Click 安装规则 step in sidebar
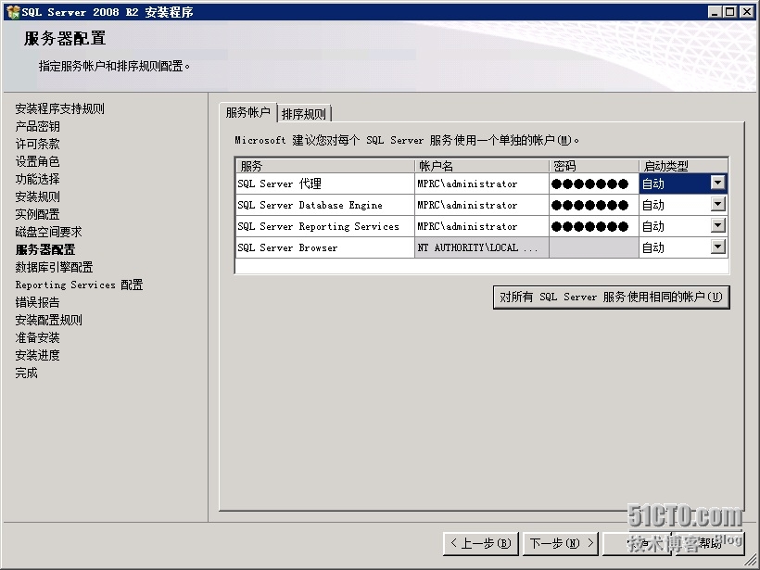The image size is (760, 570). tap(37, 196)
